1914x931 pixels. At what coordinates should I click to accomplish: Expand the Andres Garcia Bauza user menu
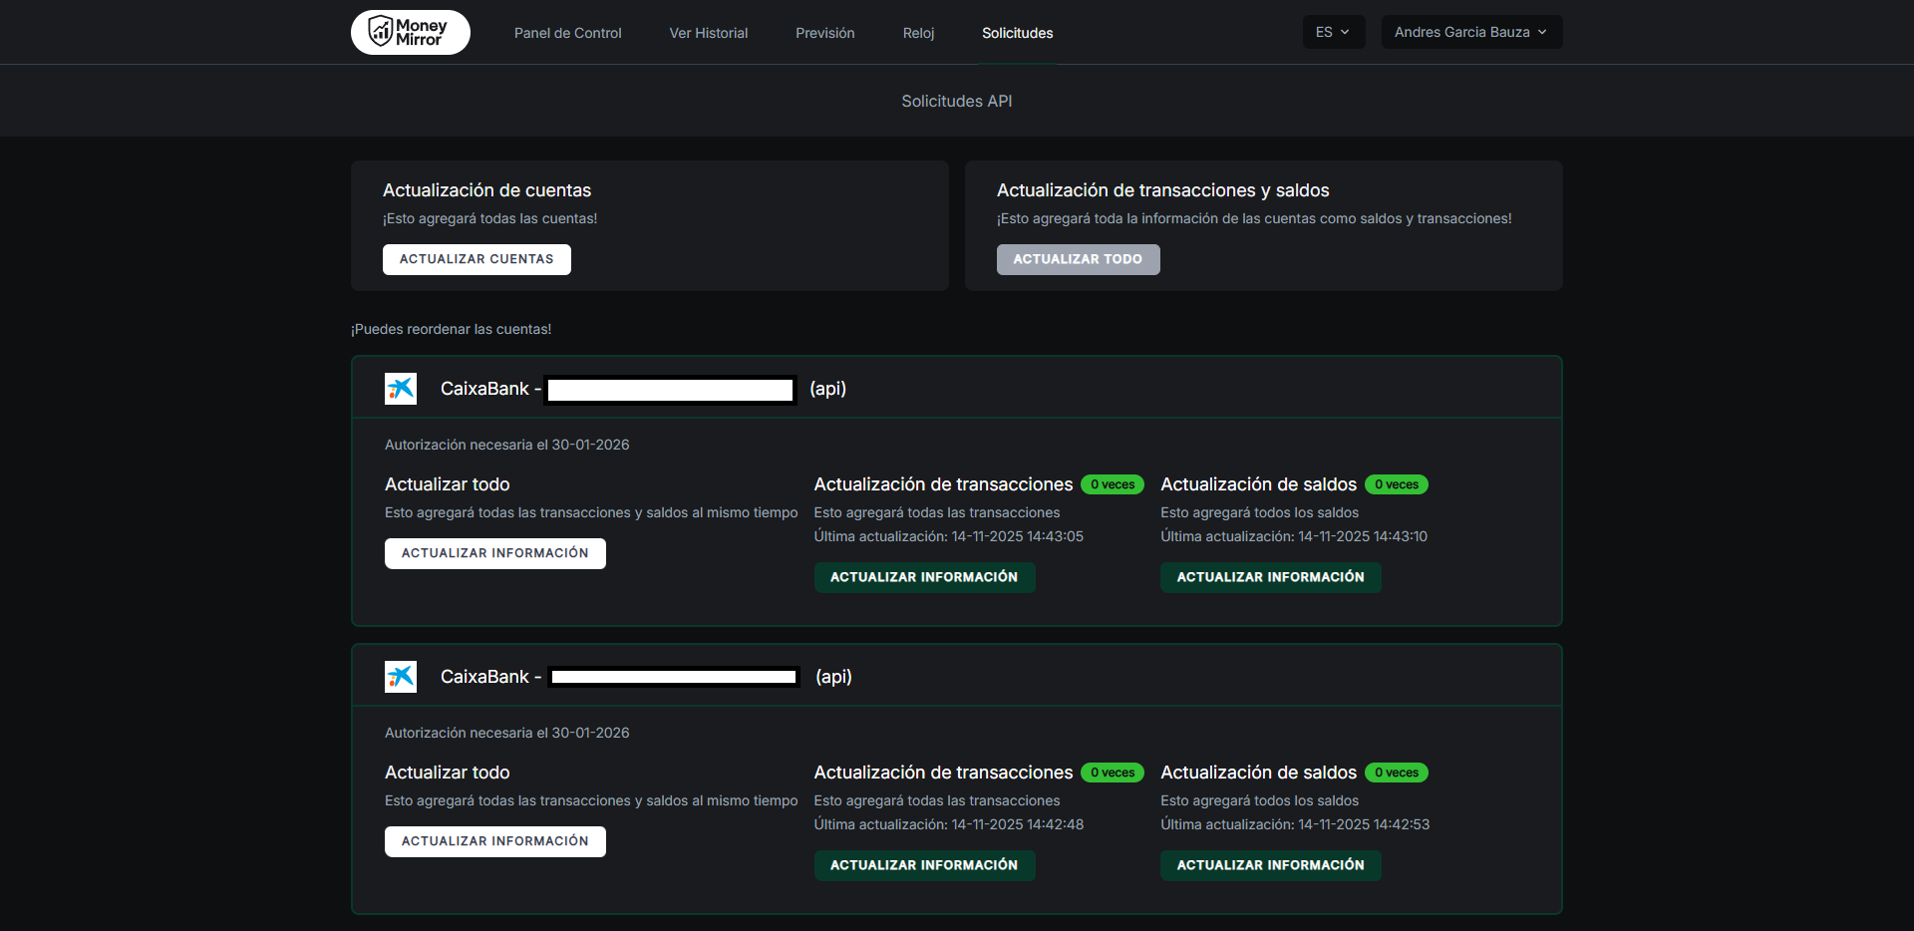1470,32
